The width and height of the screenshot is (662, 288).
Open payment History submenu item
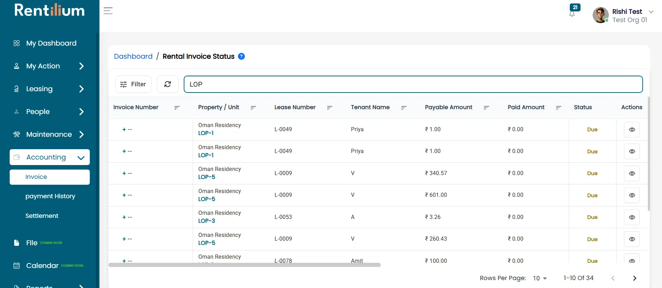[x=50, y=196]
